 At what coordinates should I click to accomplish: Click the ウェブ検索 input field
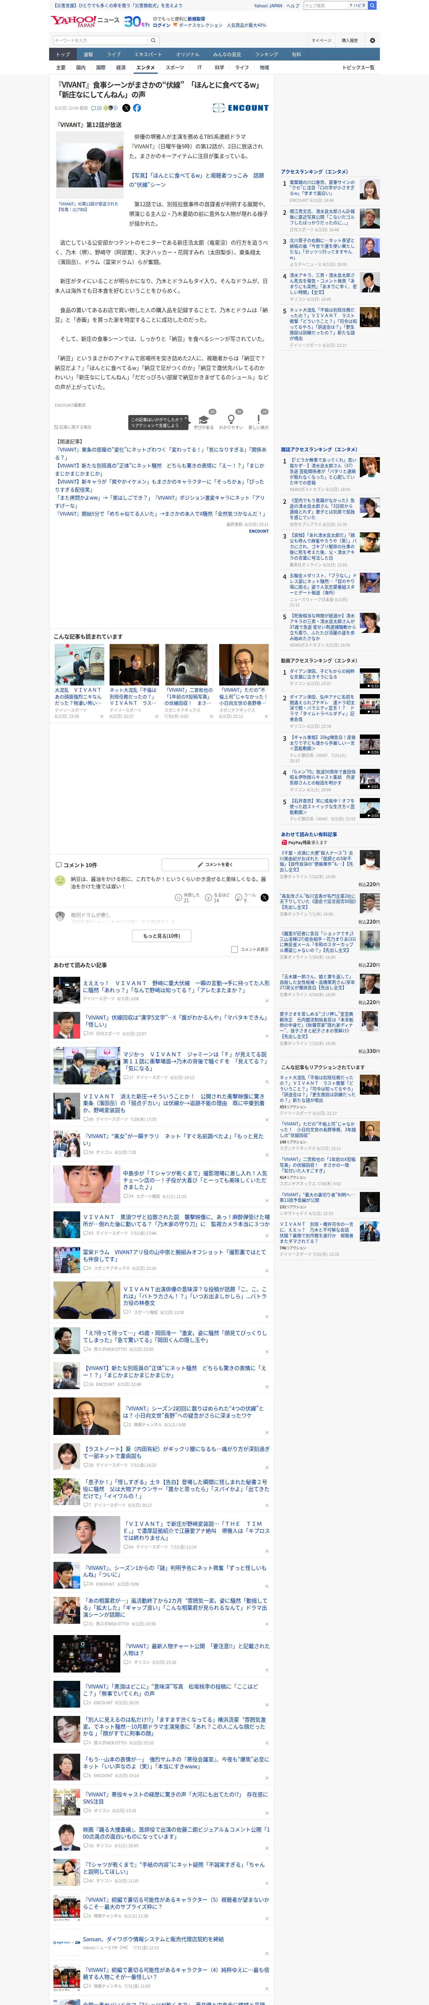(325, 5)
